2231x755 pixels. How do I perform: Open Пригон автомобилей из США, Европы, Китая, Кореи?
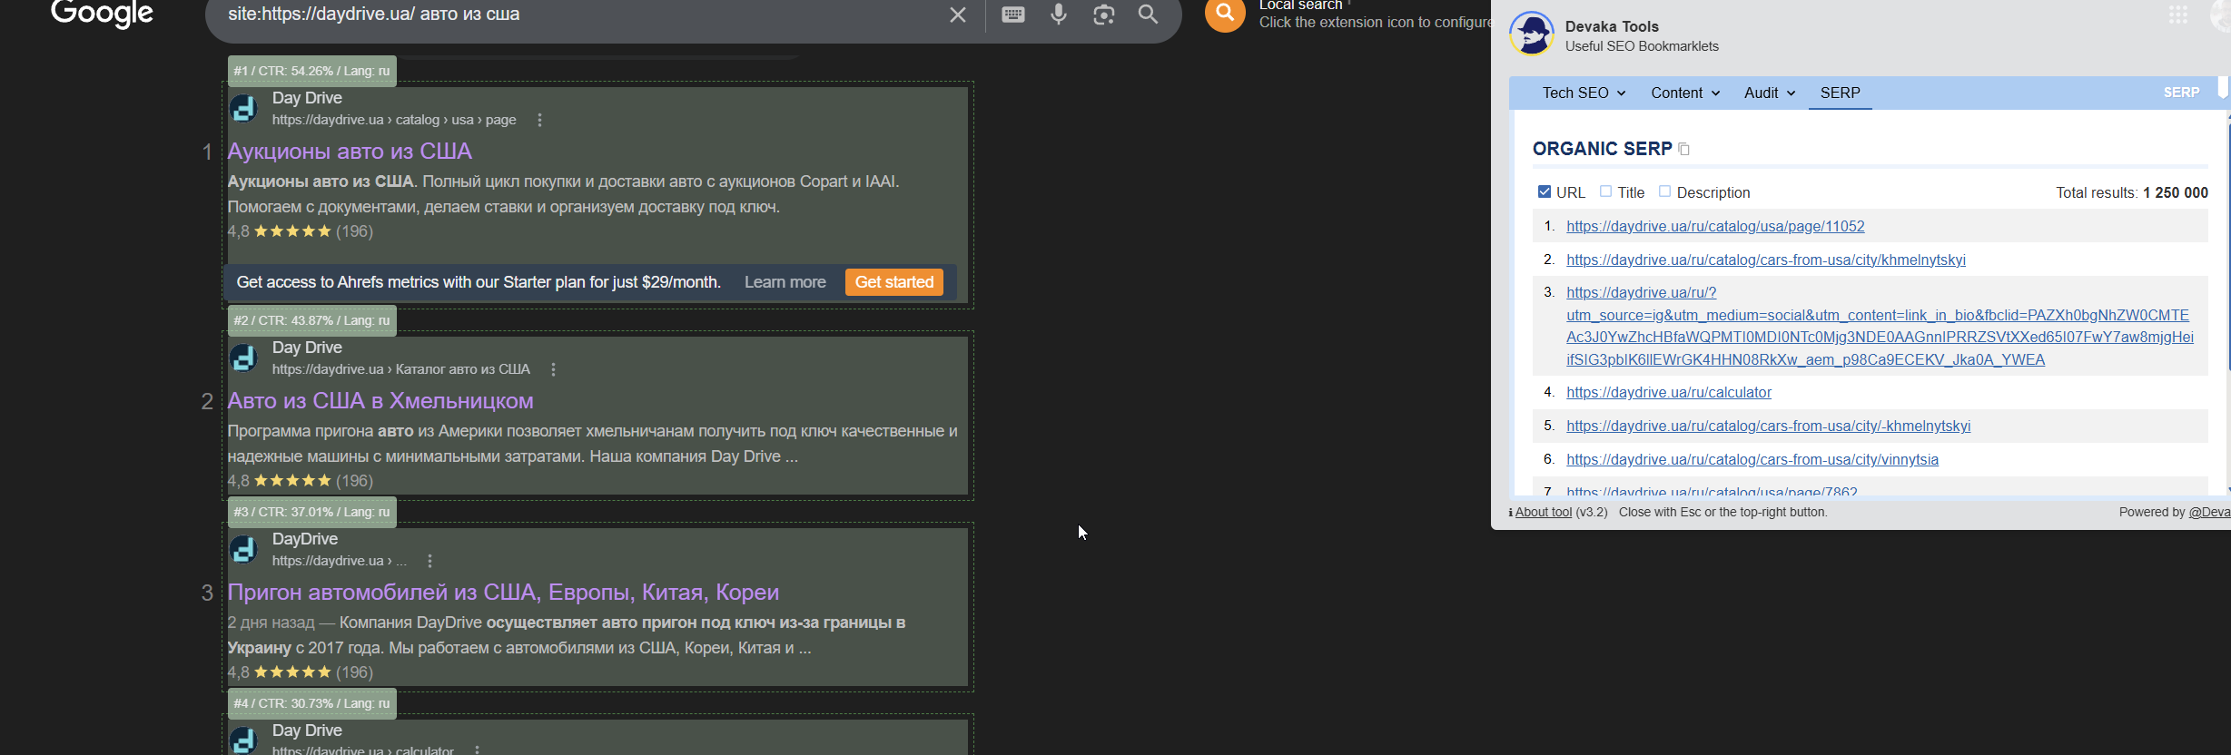click(x=503, y=592)
